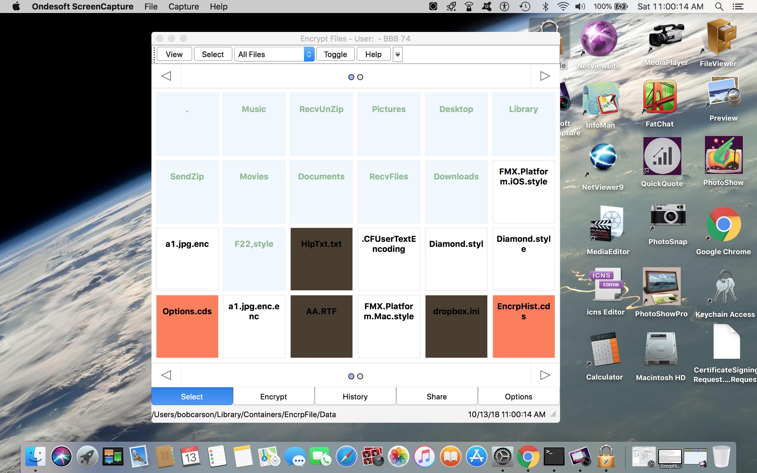Switch to the History tab
757x473 pixels.
click(x=355, y=396)
